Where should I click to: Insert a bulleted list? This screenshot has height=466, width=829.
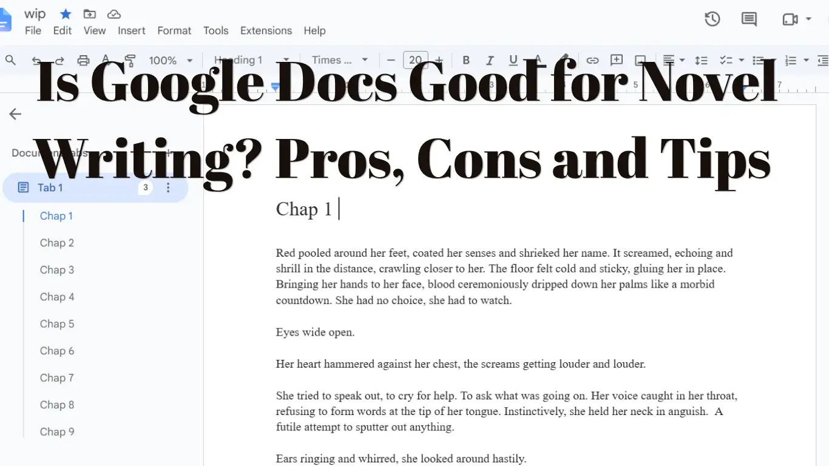click(758, 60)
